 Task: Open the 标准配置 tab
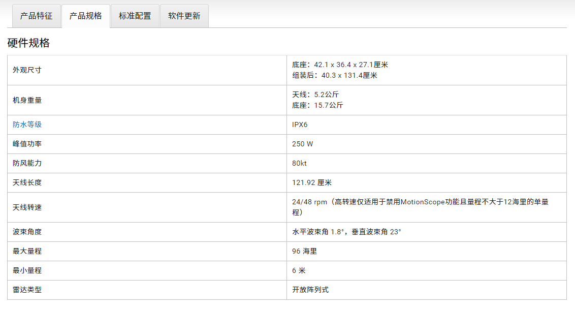click(x=135, y=16)
